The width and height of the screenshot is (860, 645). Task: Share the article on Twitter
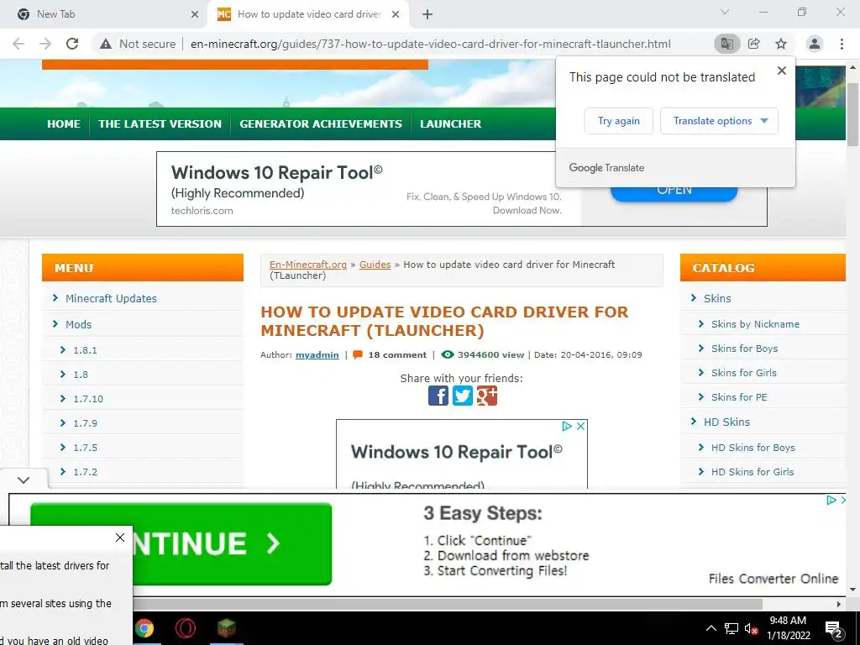coord(463,396)
